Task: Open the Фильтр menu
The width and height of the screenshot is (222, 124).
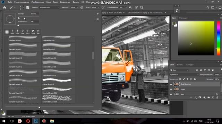Action: (x=76, y=2)
